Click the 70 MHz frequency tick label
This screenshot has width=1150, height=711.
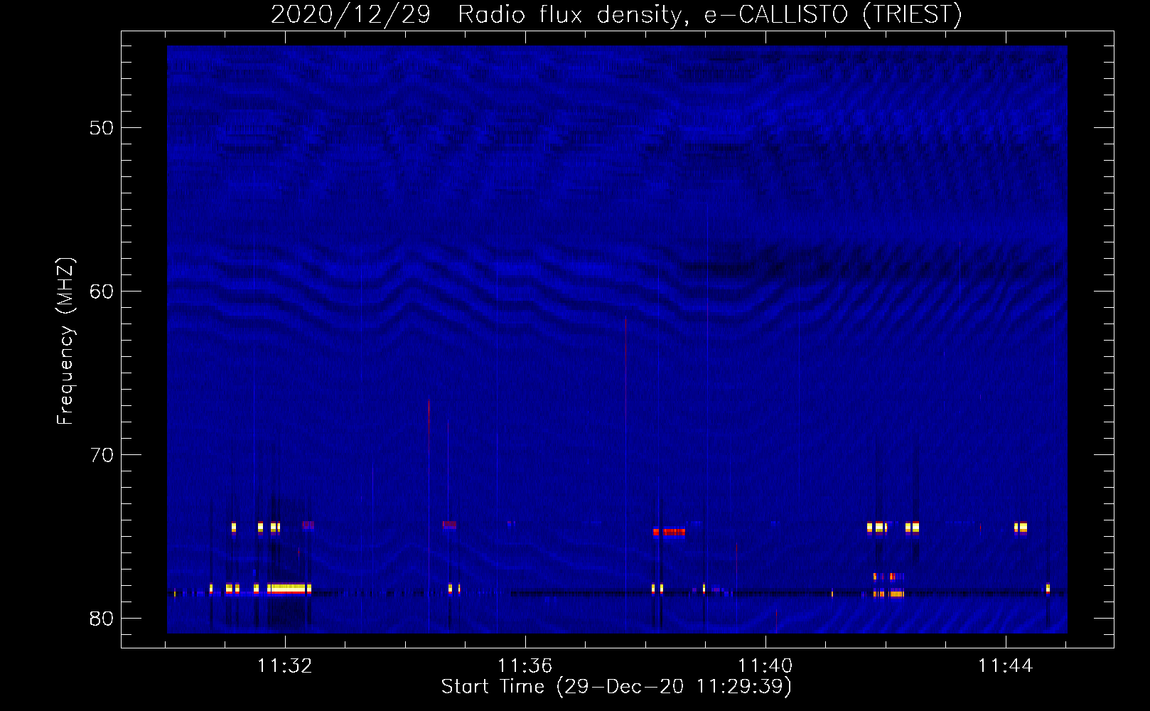click(x=102, y=455)
